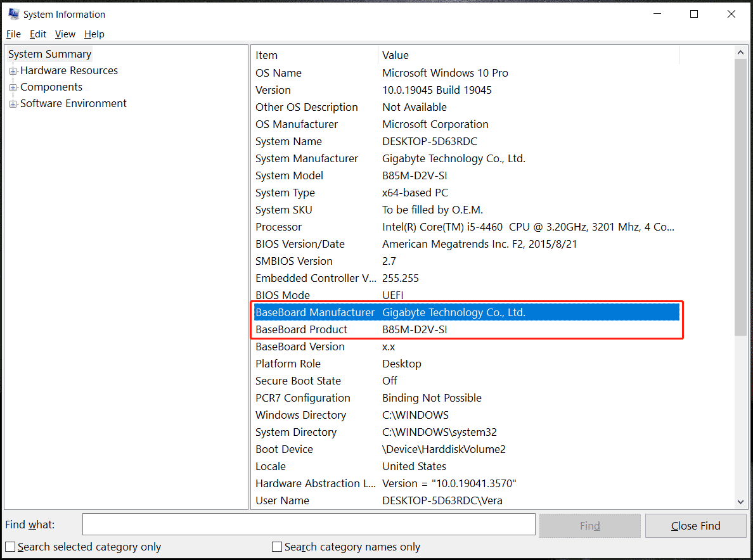Select the Boot Device row
The height and width of the screenshot is (560, 753).
(x=467, y=449)
